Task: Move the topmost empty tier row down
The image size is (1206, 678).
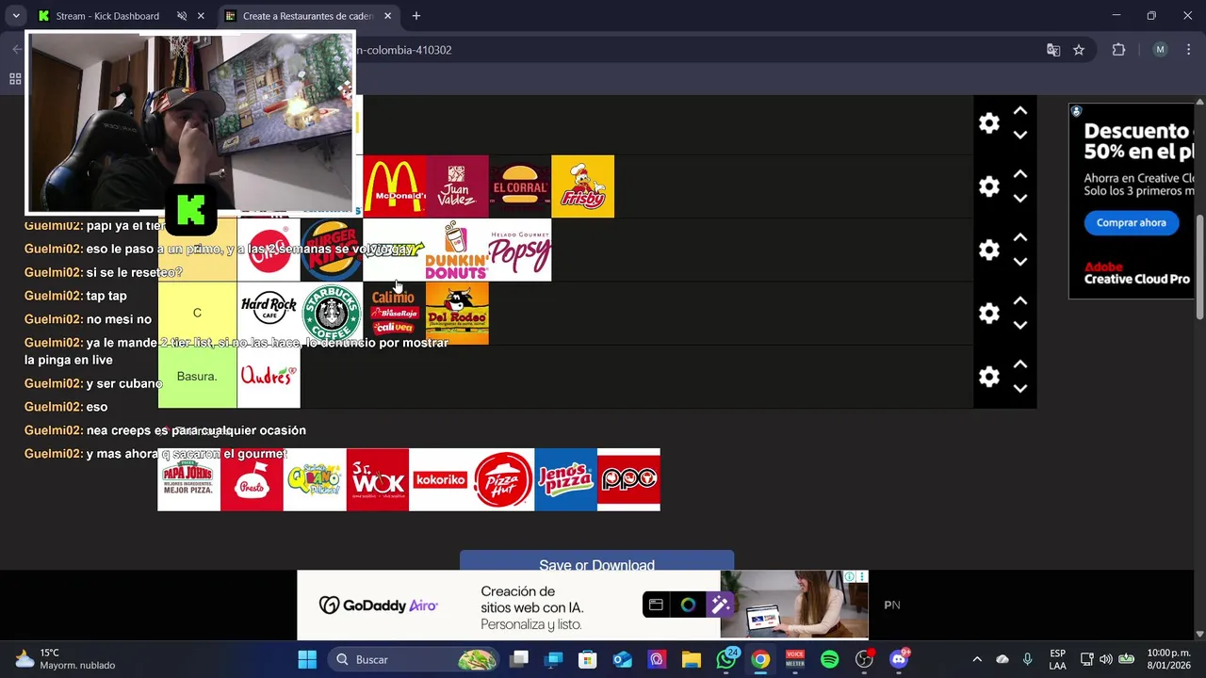Action: click(x=1020, y=136)
